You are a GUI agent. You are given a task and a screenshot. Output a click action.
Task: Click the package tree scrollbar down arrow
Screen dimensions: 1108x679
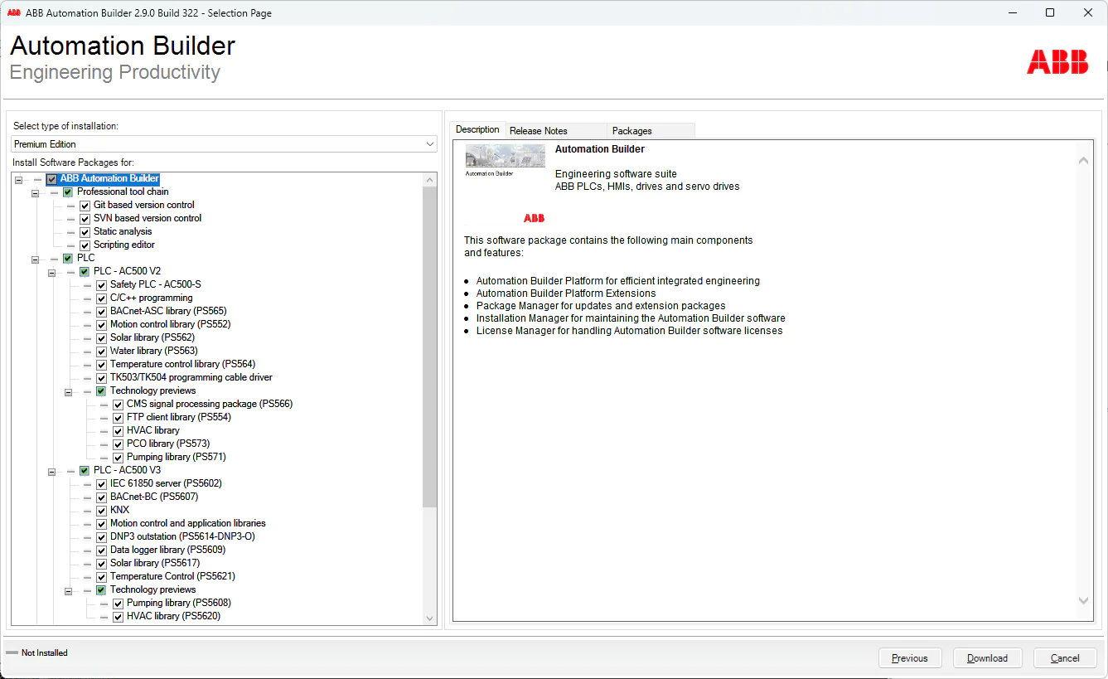coord(429,618)
